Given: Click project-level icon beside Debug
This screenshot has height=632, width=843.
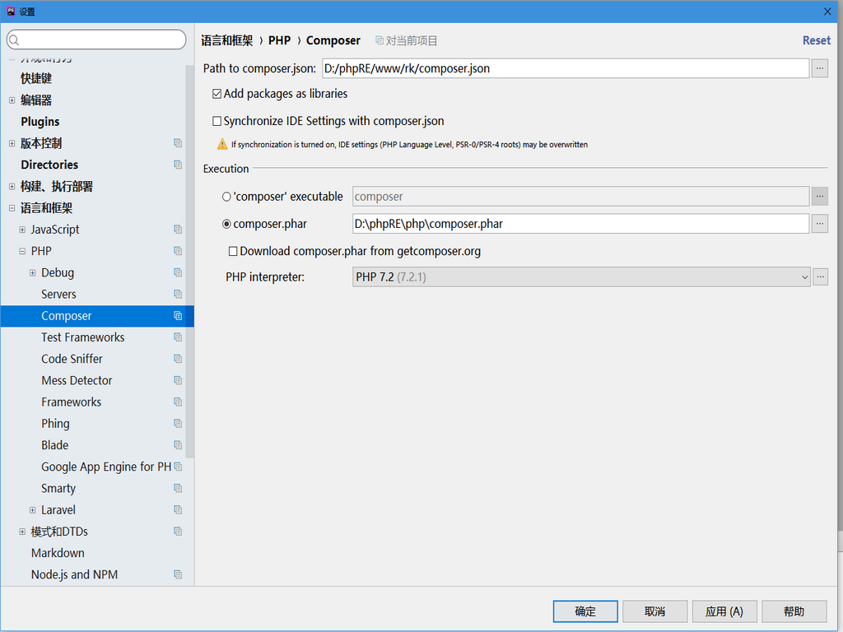Looking at the screenshot, I should (178, 272).
